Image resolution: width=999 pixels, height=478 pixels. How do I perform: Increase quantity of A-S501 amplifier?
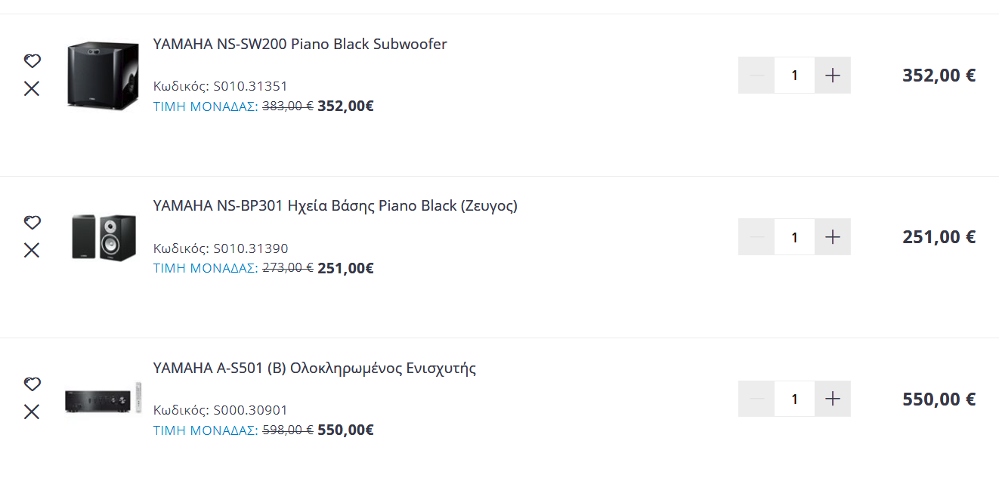[833, 399]
